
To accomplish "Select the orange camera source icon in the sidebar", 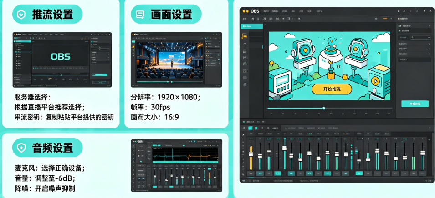I will (x=245, y=36).
